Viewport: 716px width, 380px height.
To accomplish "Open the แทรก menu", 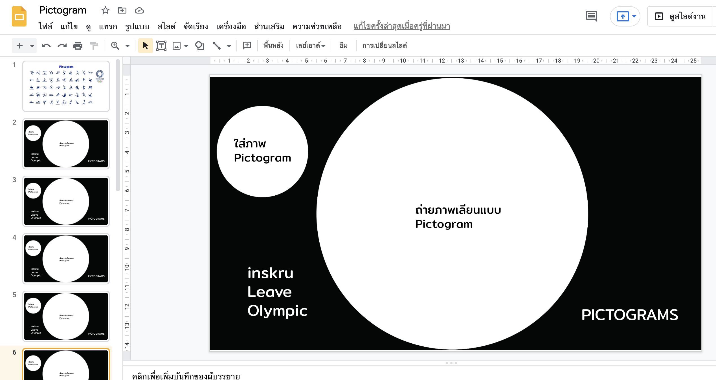I will click(108, 26).
